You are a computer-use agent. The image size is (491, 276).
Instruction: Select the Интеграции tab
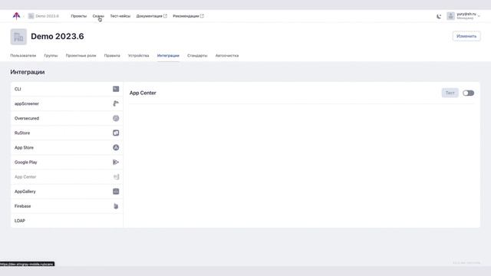[x=168, y=55]
